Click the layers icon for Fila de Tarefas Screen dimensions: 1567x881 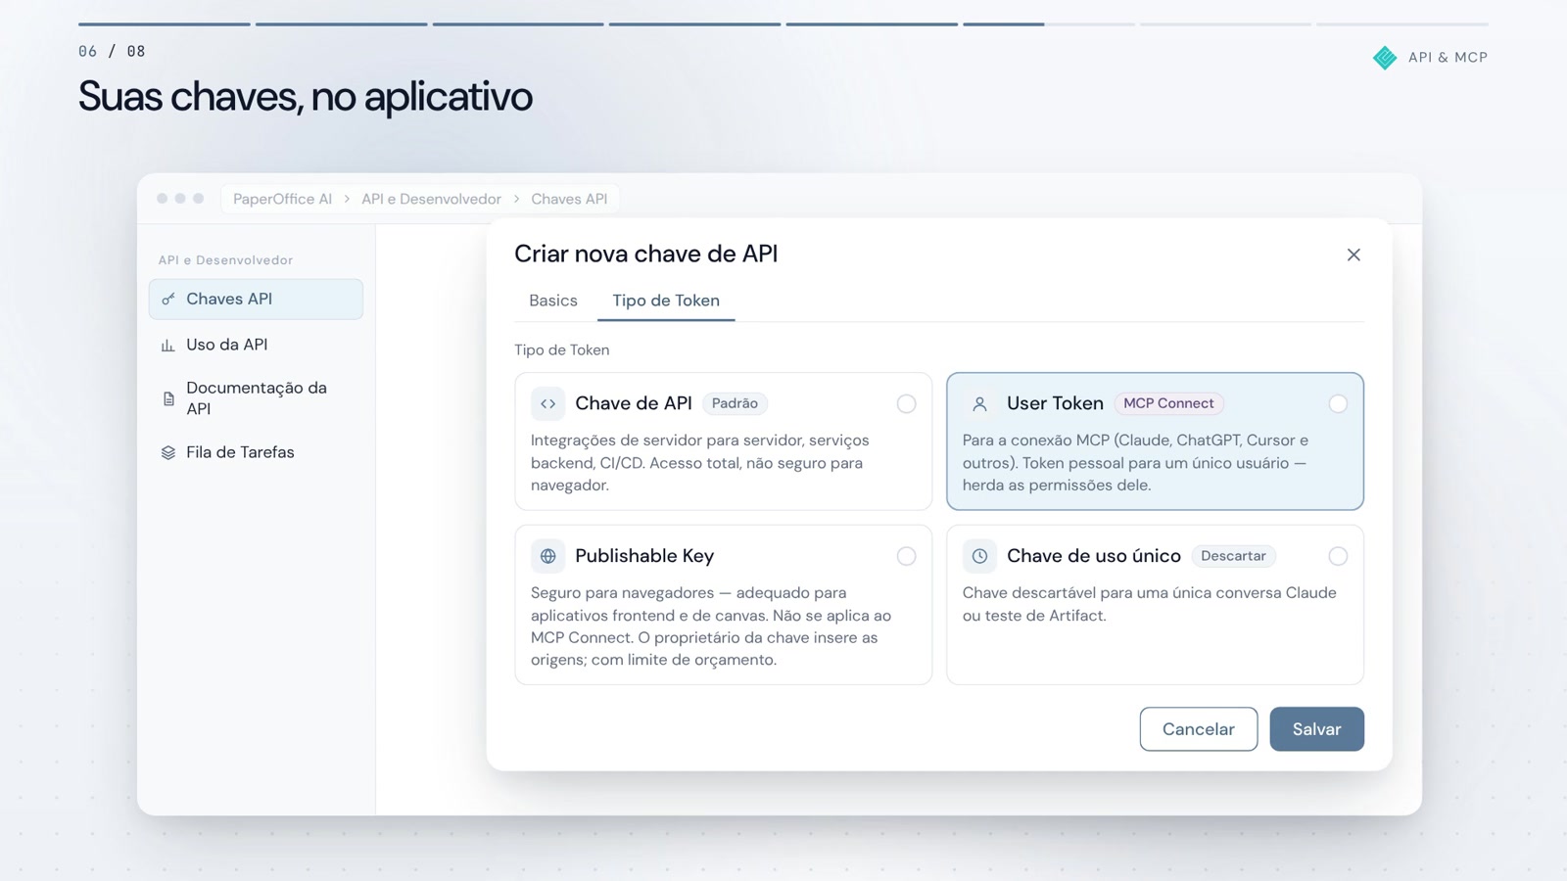click(168, 453)
